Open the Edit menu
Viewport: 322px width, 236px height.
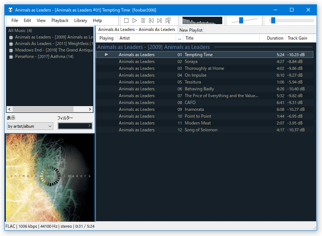[x=27, y=20]
